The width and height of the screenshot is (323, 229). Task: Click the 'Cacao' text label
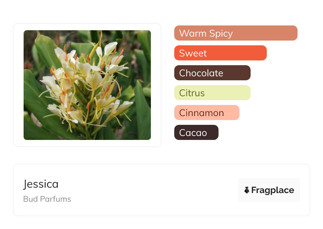tap(193, 133)
